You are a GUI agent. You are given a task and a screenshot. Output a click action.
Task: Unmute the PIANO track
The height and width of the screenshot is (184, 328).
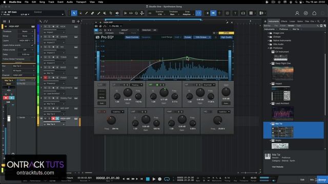45,78
